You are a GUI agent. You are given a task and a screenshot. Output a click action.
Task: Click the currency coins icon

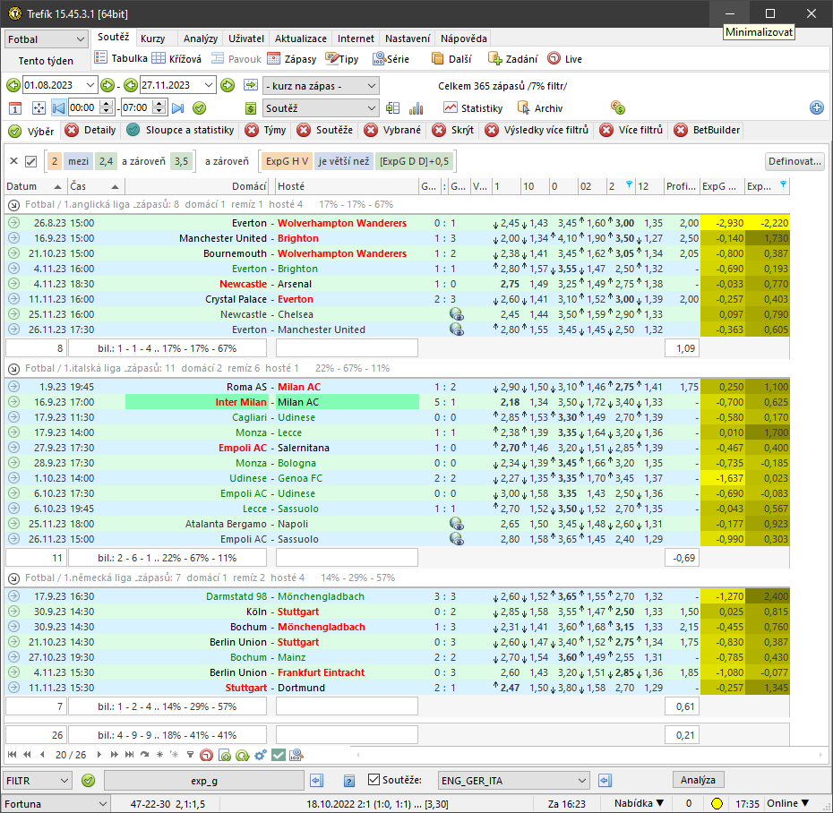point(618,107)
